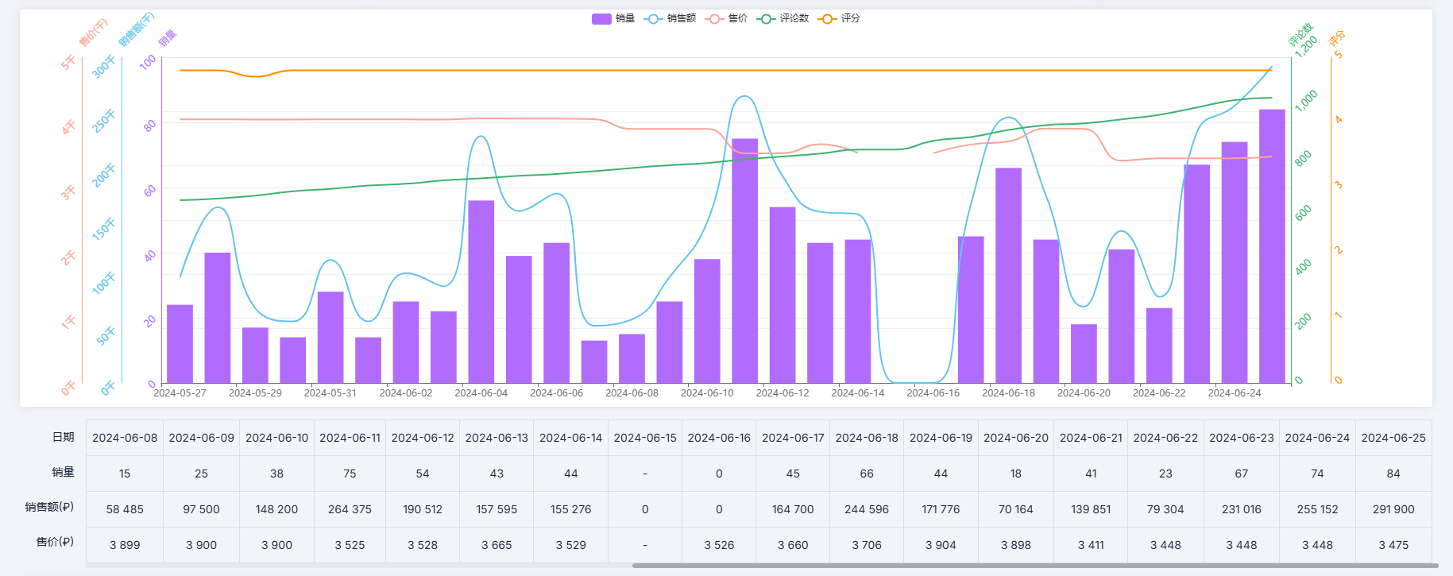Screen dimensions: 1453x576
Task: Click the sales volume cell showing 75
Action: pyautogui.click(x=350, y=474)
